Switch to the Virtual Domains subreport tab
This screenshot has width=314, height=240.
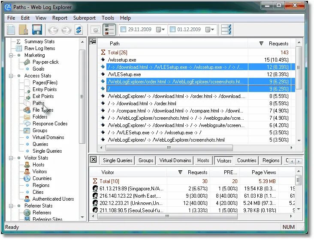click(x=175, y=160)
